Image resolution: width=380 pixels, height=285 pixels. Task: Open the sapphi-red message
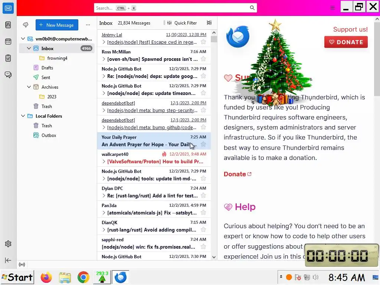pyautogui.click(x=154, y=243)
